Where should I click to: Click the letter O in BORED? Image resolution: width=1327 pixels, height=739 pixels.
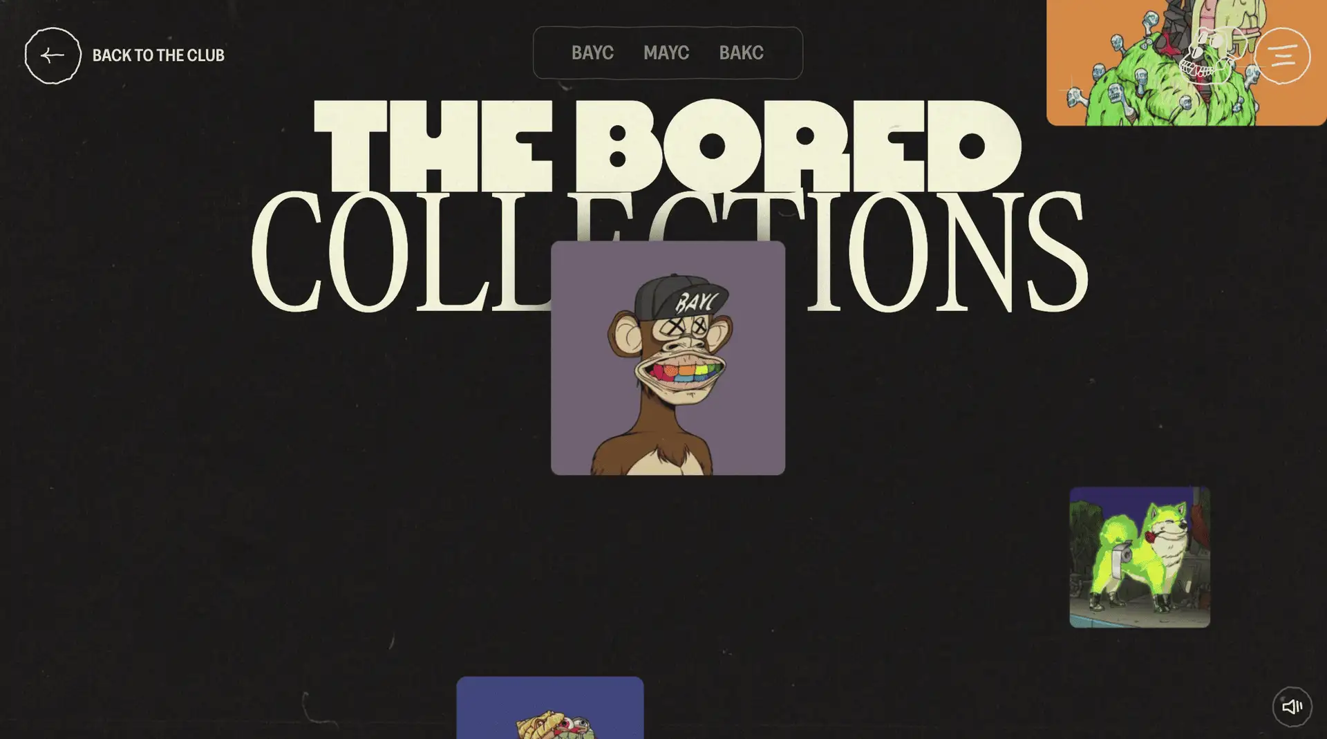coord(711,146)
